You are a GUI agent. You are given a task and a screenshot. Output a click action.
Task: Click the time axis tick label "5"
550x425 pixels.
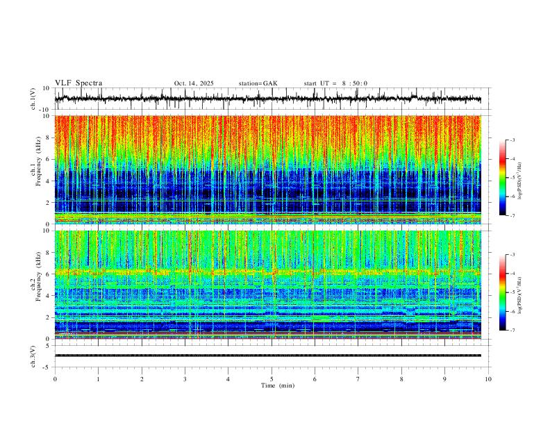pyautogui.click(x=272, y=379)
